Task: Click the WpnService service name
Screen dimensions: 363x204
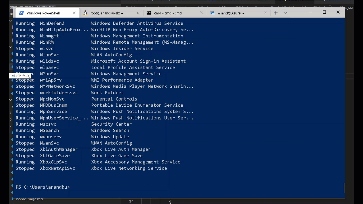Action: 53,112
